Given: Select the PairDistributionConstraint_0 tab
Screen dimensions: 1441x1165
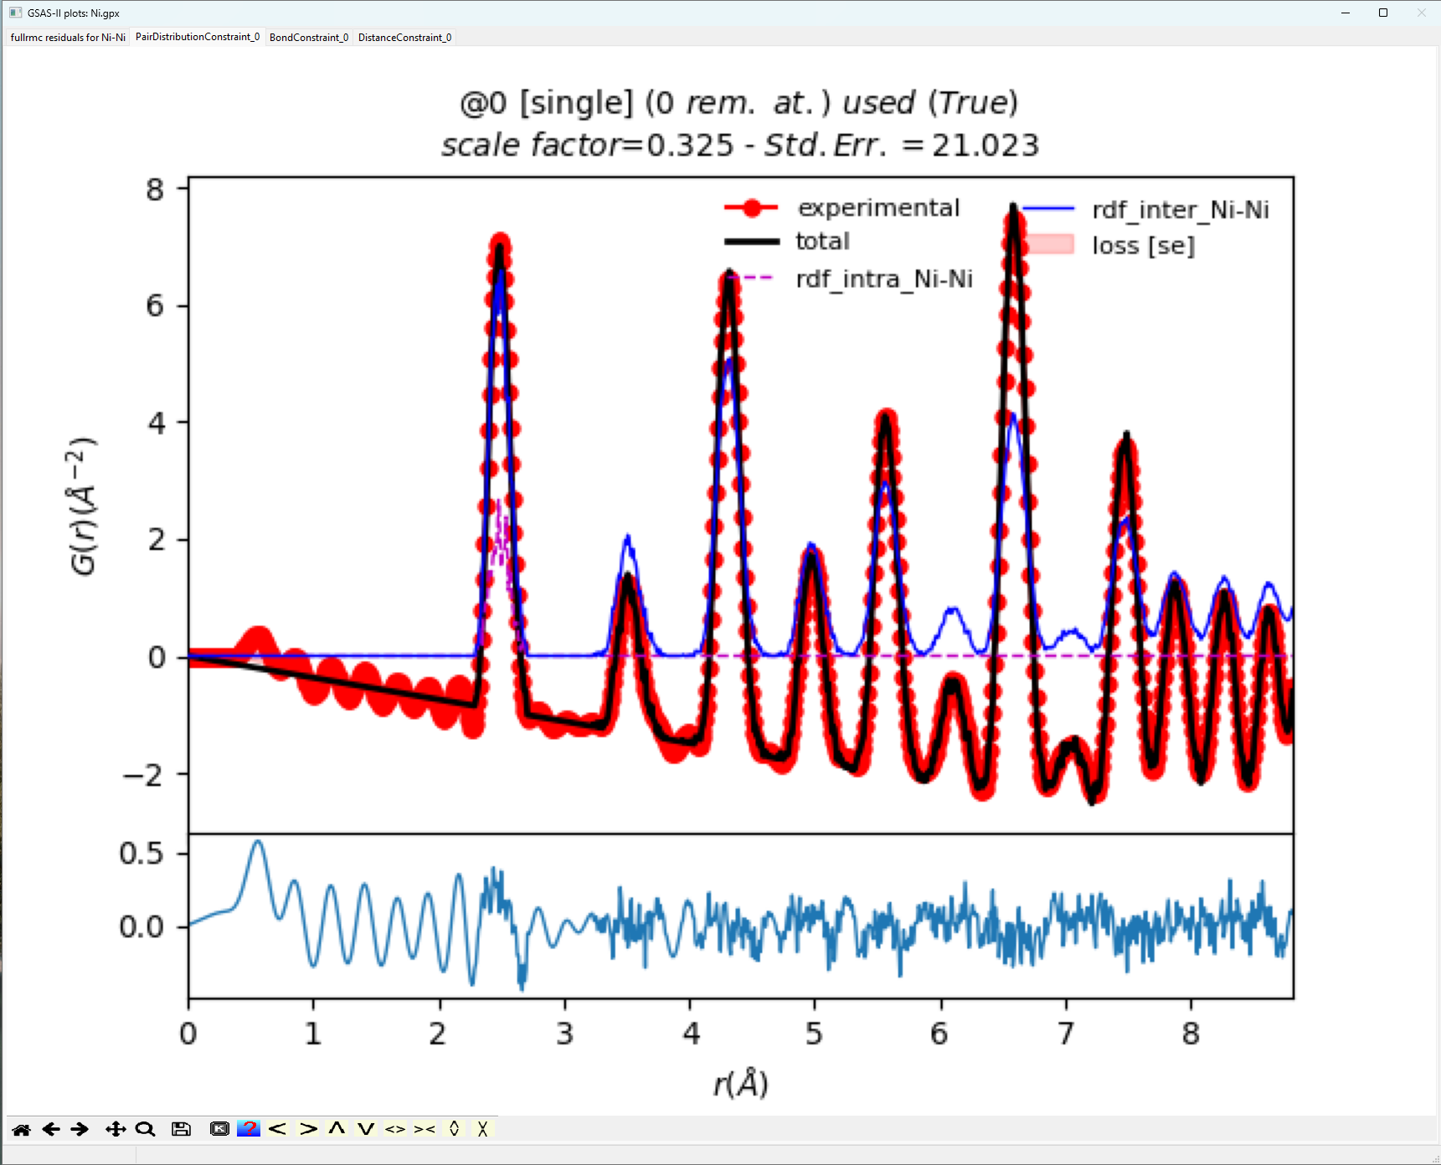Looking at the screenshot, I should (x=198, y=37).
